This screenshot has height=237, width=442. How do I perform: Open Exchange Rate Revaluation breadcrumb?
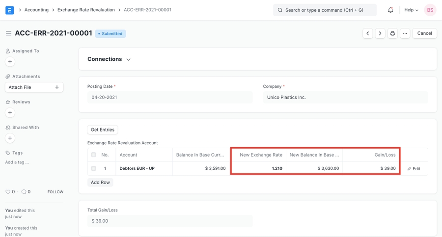point(86,10)
